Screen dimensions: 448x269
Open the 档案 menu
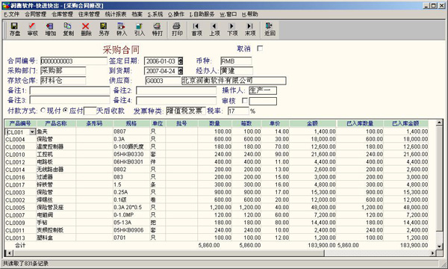[137, 14]
